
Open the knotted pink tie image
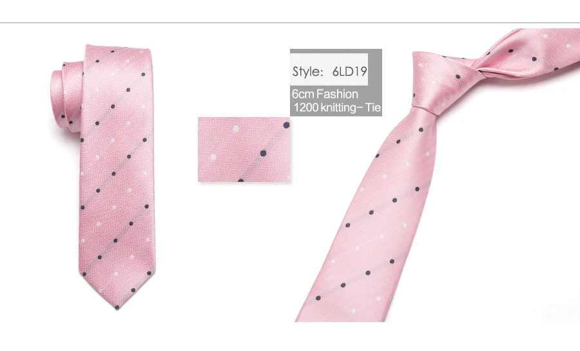437,175
